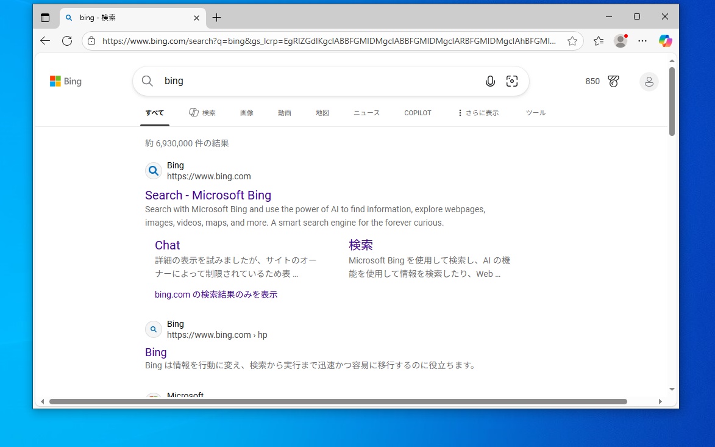Go to Bing home via logo
This screenshot has width=715, height=447.
[x=66, y=81]
